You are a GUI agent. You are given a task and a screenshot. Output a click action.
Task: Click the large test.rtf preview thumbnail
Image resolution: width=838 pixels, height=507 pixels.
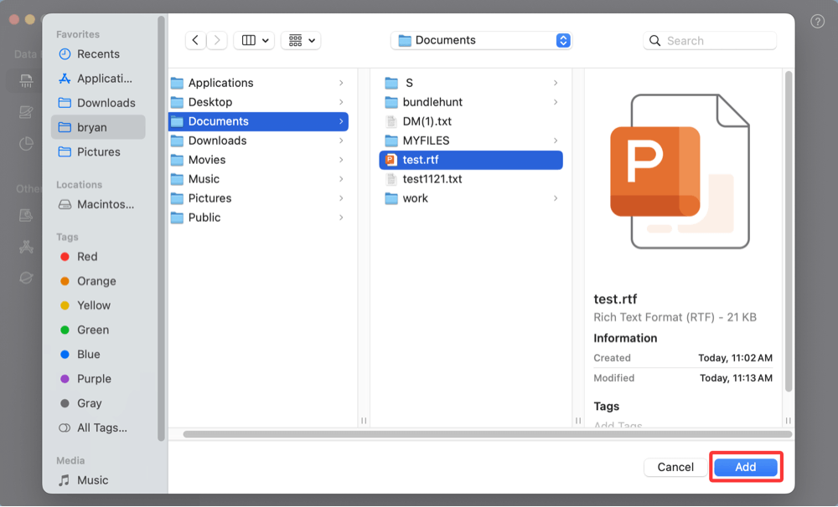pos(679,172)
